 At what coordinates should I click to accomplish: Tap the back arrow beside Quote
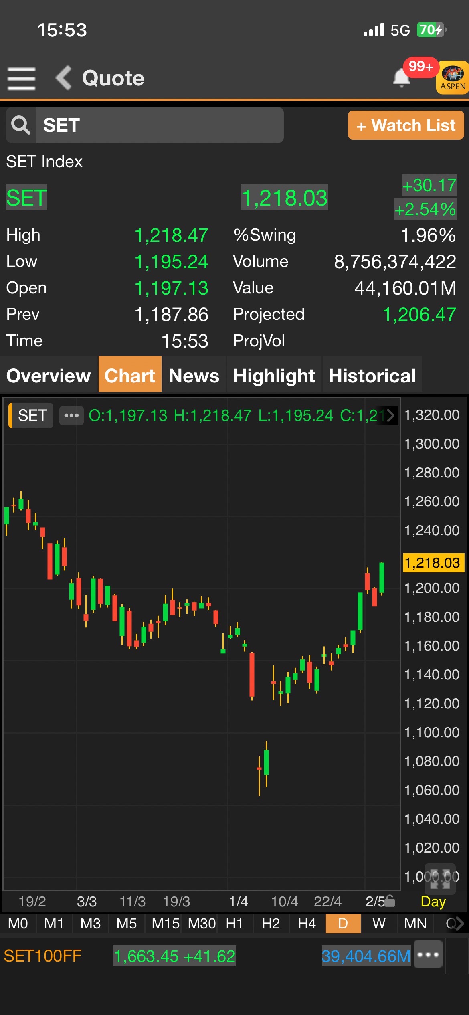(x=63, y=77)
